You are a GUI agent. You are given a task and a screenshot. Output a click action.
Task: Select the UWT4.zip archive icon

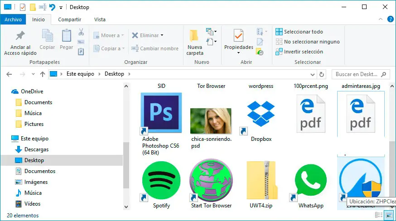click(x=262, y=180)
